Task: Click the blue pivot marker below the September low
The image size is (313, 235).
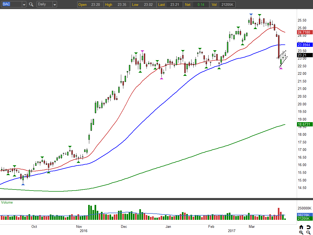Action: coord(23,184)
